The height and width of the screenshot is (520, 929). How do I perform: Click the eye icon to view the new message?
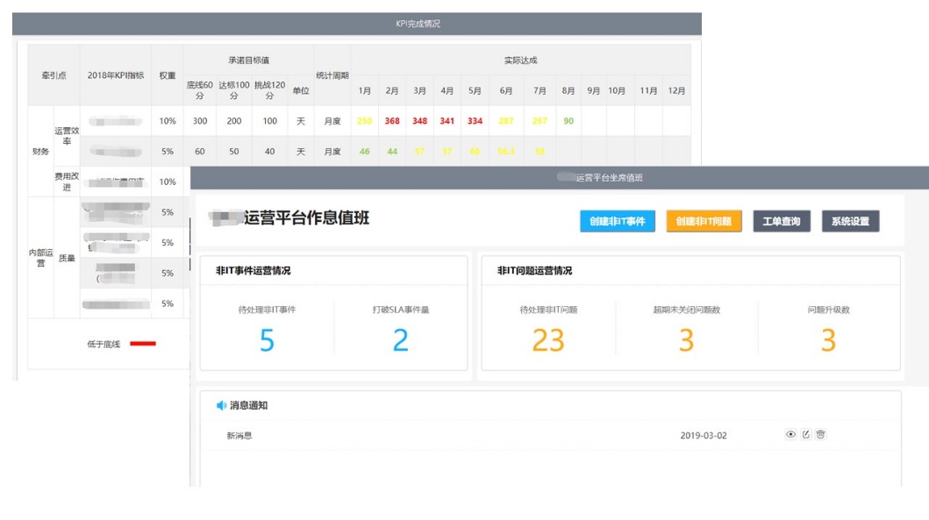click(x=791, y=434)
